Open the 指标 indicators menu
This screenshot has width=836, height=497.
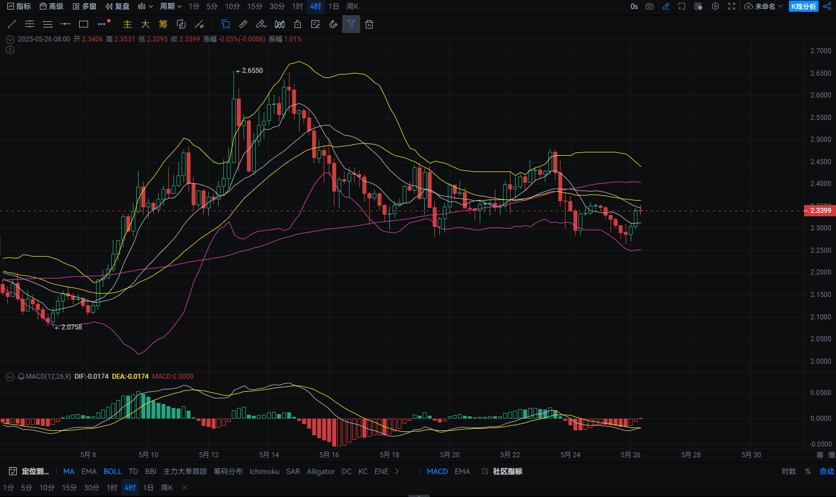(x=19, y=6)
